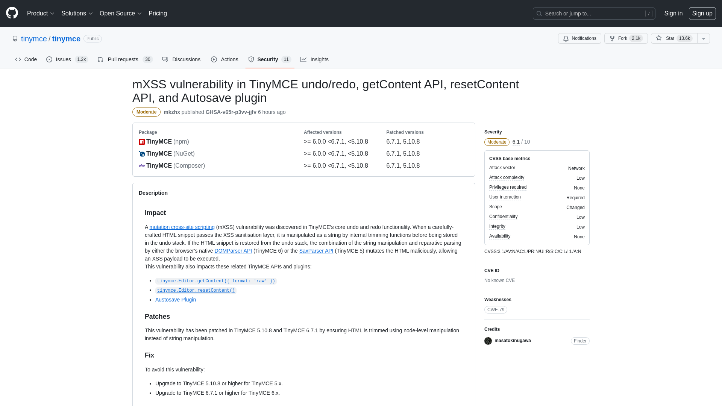The width and height of the screenshot is (722, 406).
Task: Open the tinymce.Editor.resetContent() link
Action: [x=196, y=290]
